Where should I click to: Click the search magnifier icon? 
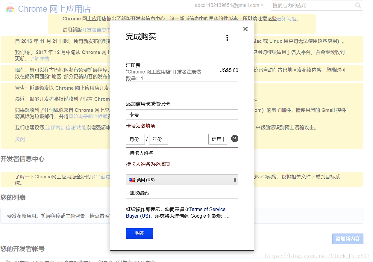pyautogui.click(x=358, y=6)
